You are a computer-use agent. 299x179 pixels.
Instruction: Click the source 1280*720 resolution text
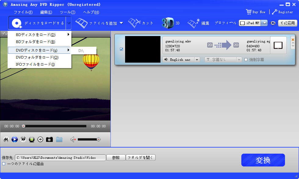(172, 46)
